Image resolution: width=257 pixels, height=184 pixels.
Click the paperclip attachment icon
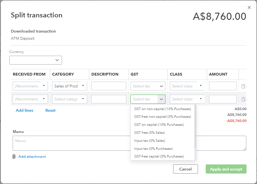tap(14, 157)
